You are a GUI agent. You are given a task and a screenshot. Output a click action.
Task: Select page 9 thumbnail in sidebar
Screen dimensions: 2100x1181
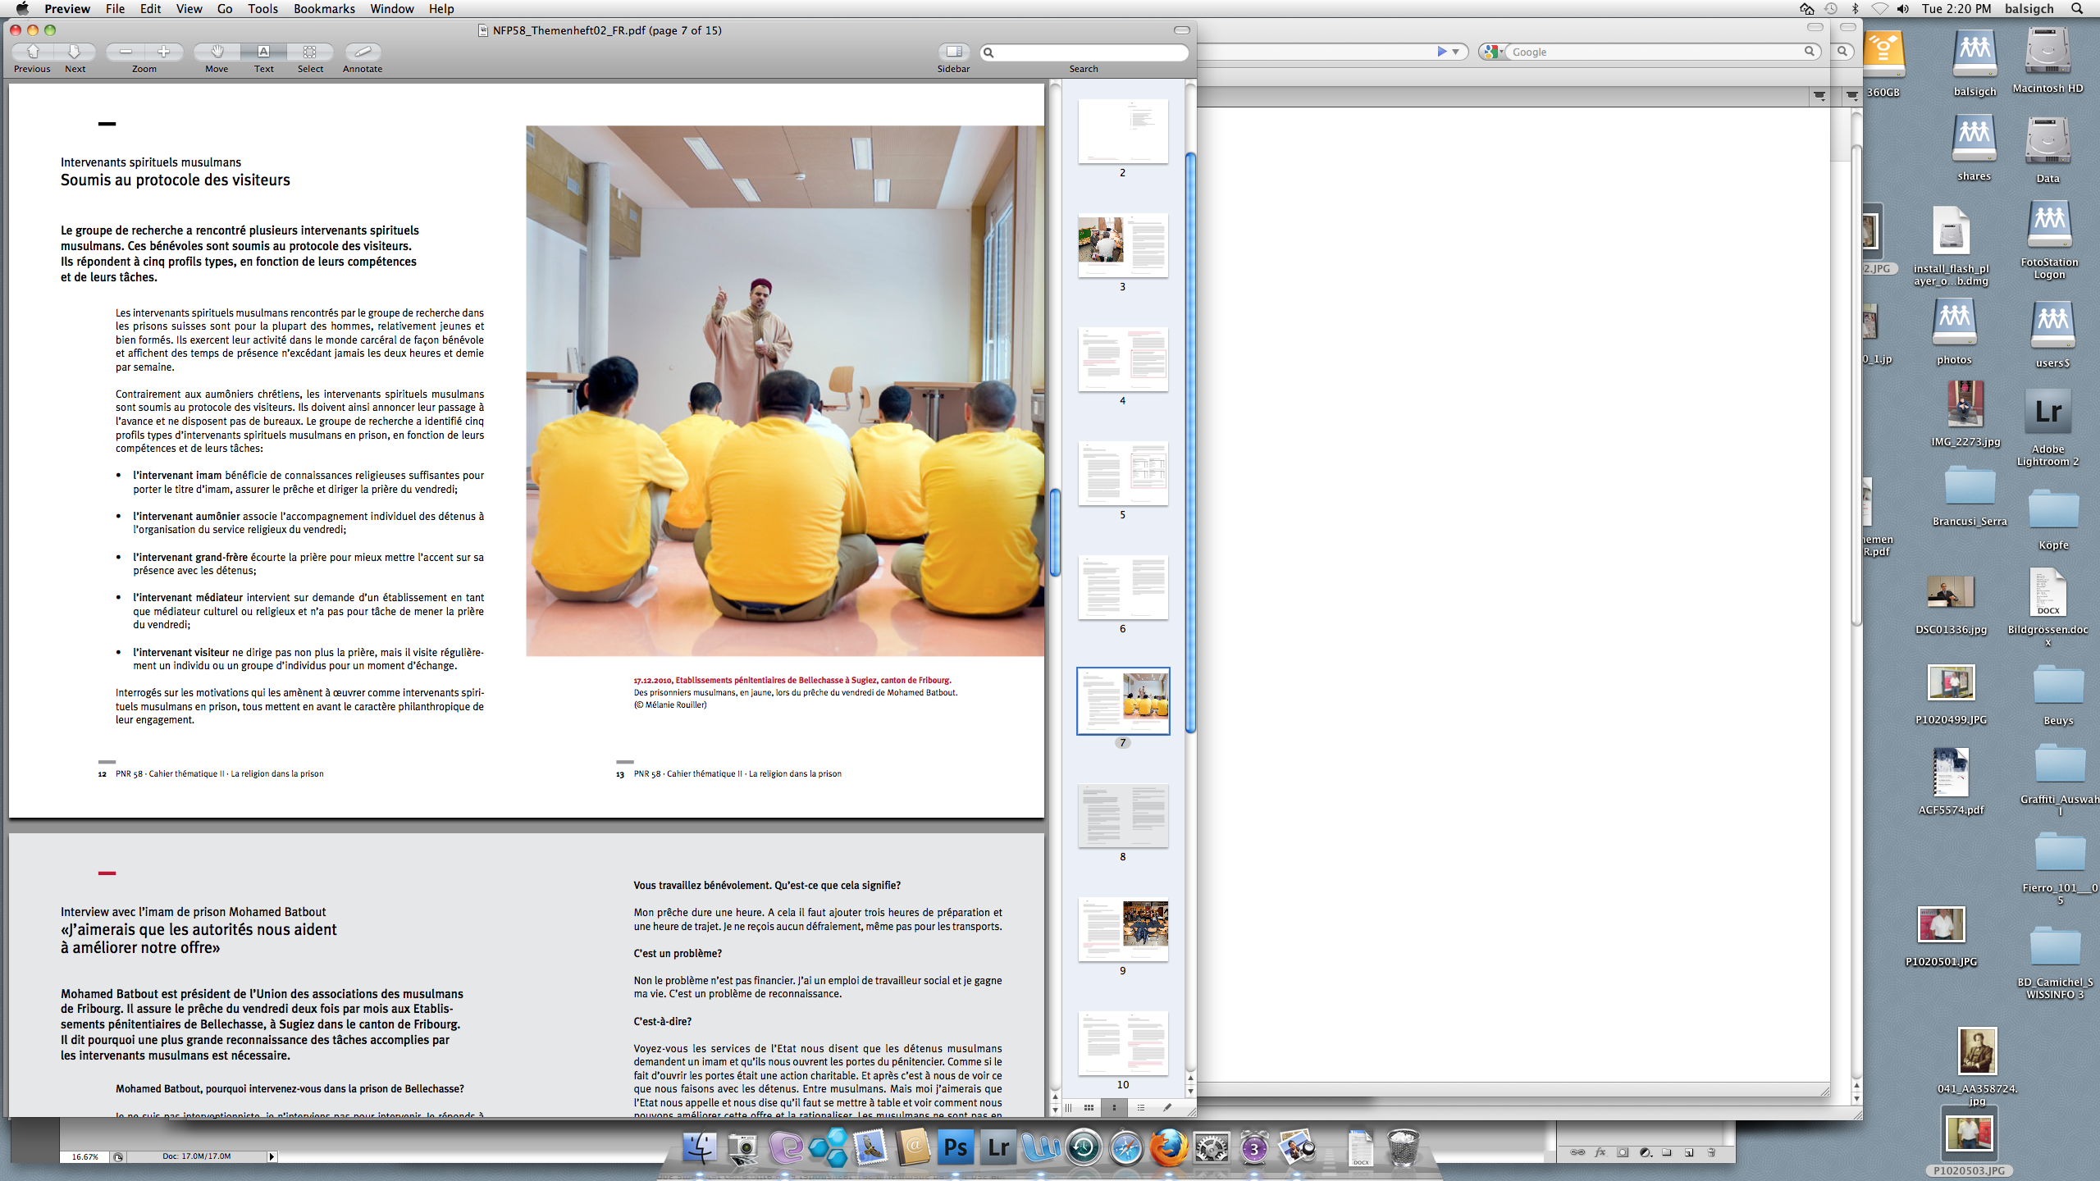tap(1122, 929)
